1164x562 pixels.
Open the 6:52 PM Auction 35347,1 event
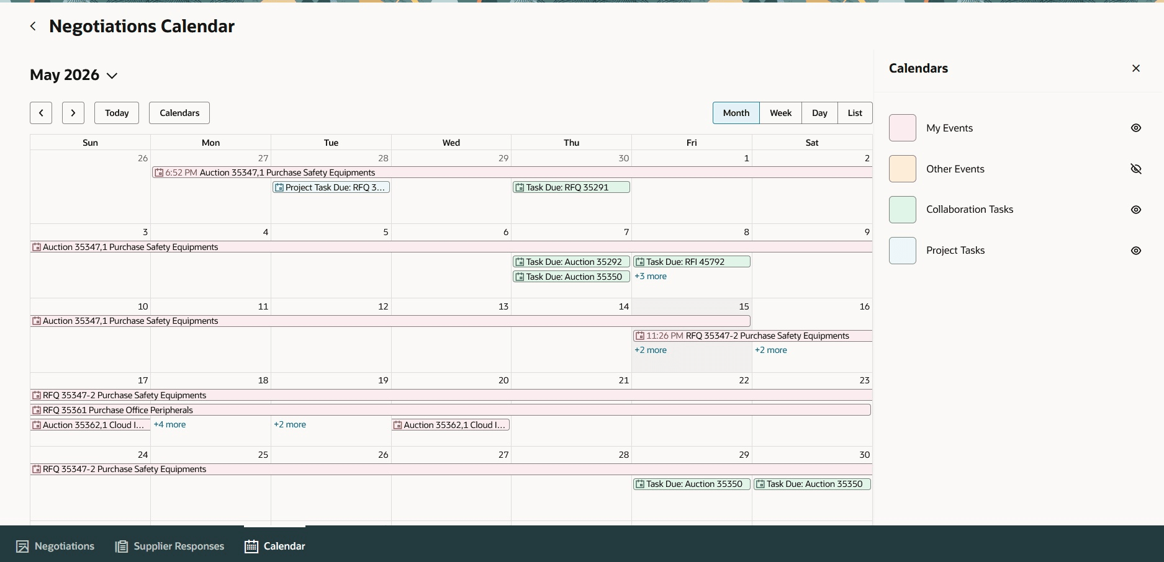tap(512, 172)
